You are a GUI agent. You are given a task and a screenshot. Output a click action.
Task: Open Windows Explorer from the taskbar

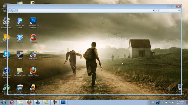pos(21,102)
